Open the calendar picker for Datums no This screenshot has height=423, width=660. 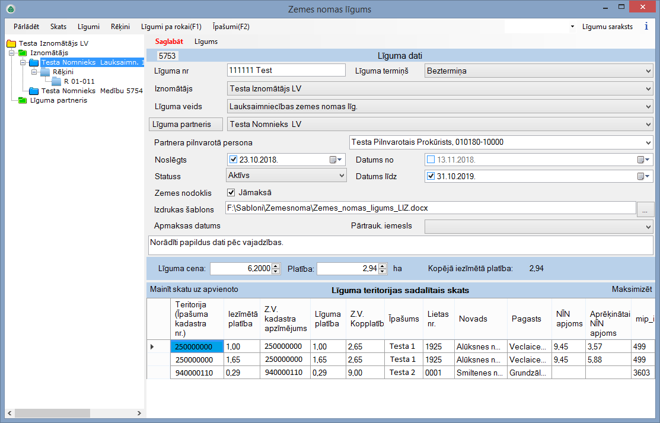click(x=643, y=160)
